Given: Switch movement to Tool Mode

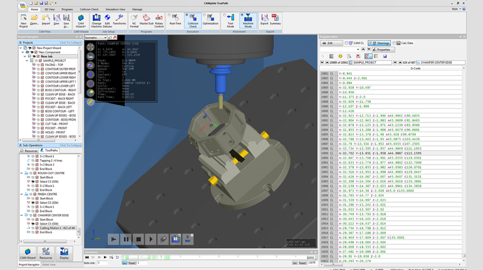Looking at the screenshot, I should point(230,21).
